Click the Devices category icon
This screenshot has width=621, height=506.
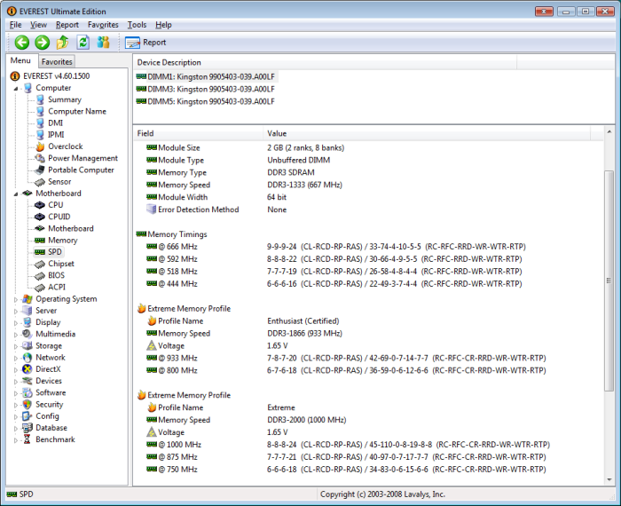27,381
